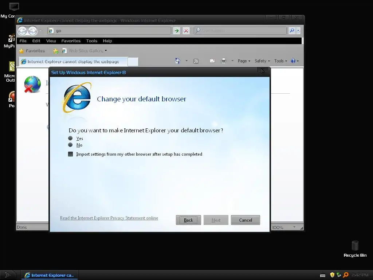Click the Start button on taskbar
Viewport: 373px width, 280px height.
pos(8,275)
